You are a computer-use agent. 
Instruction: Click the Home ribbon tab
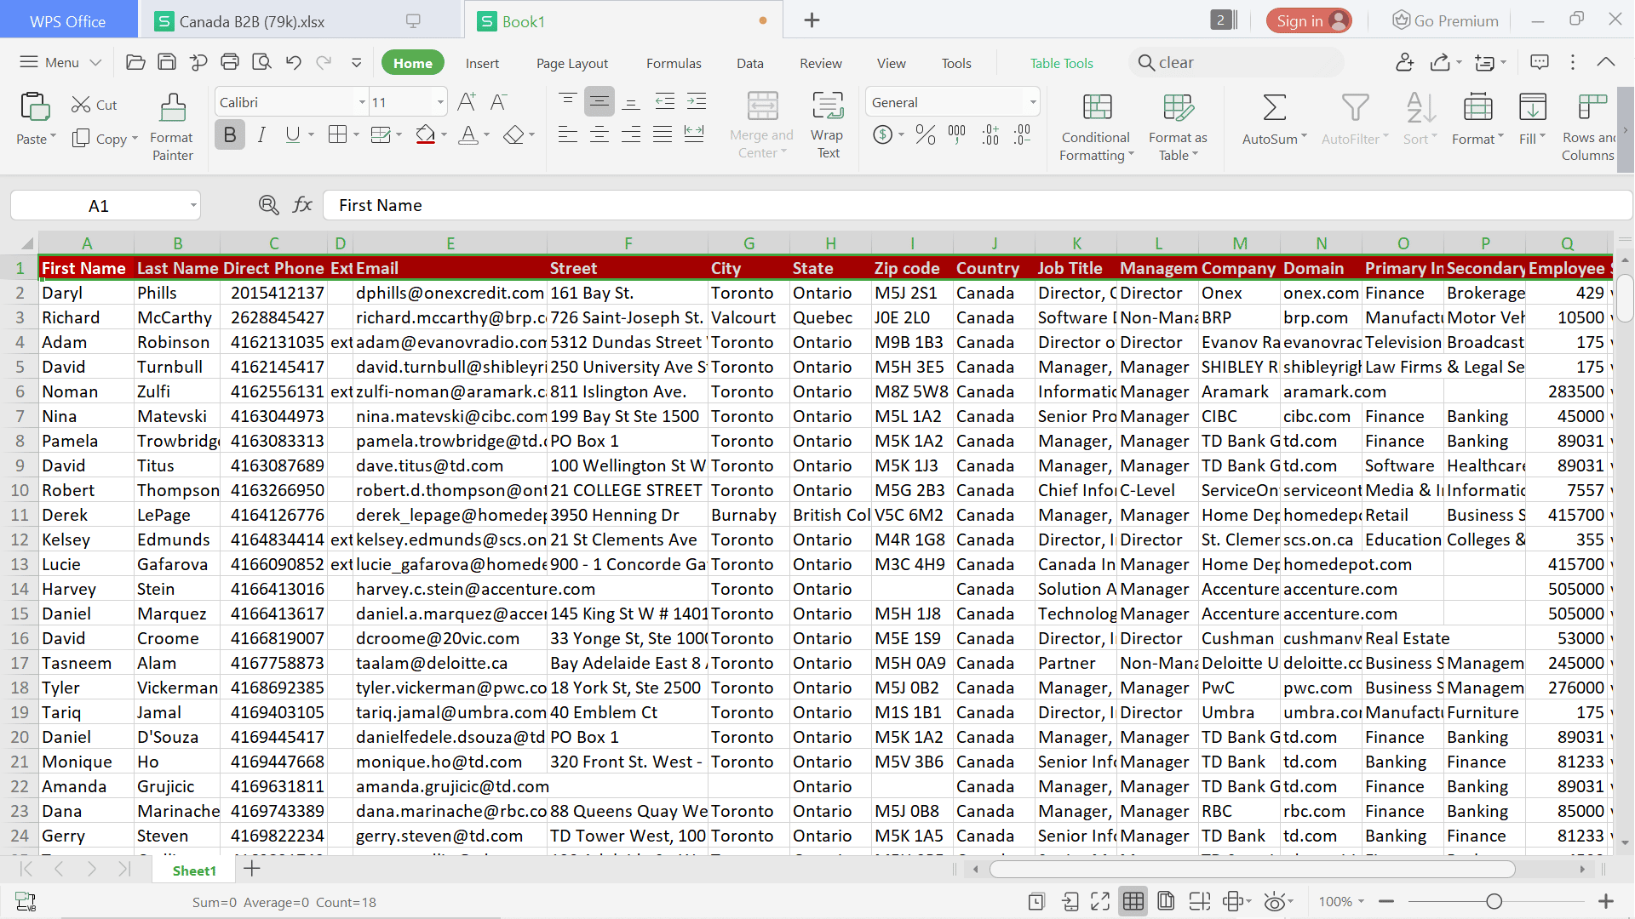(412, 62)
